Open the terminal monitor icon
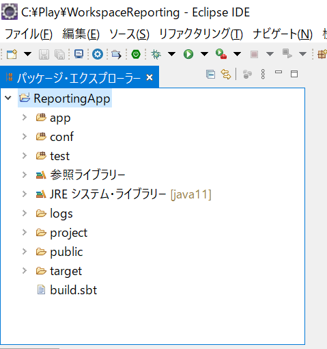The height and width of the screenshot is (349, 327). click(x=79, y=54)
